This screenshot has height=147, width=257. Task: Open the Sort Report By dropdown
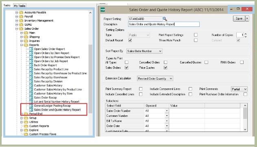tap(144, 51)
